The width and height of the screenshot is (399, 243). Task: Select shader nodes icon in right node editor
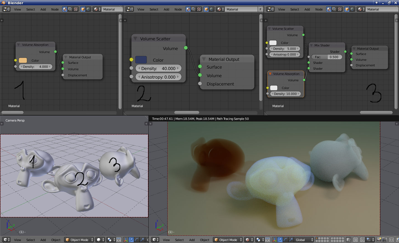(329, 9)
